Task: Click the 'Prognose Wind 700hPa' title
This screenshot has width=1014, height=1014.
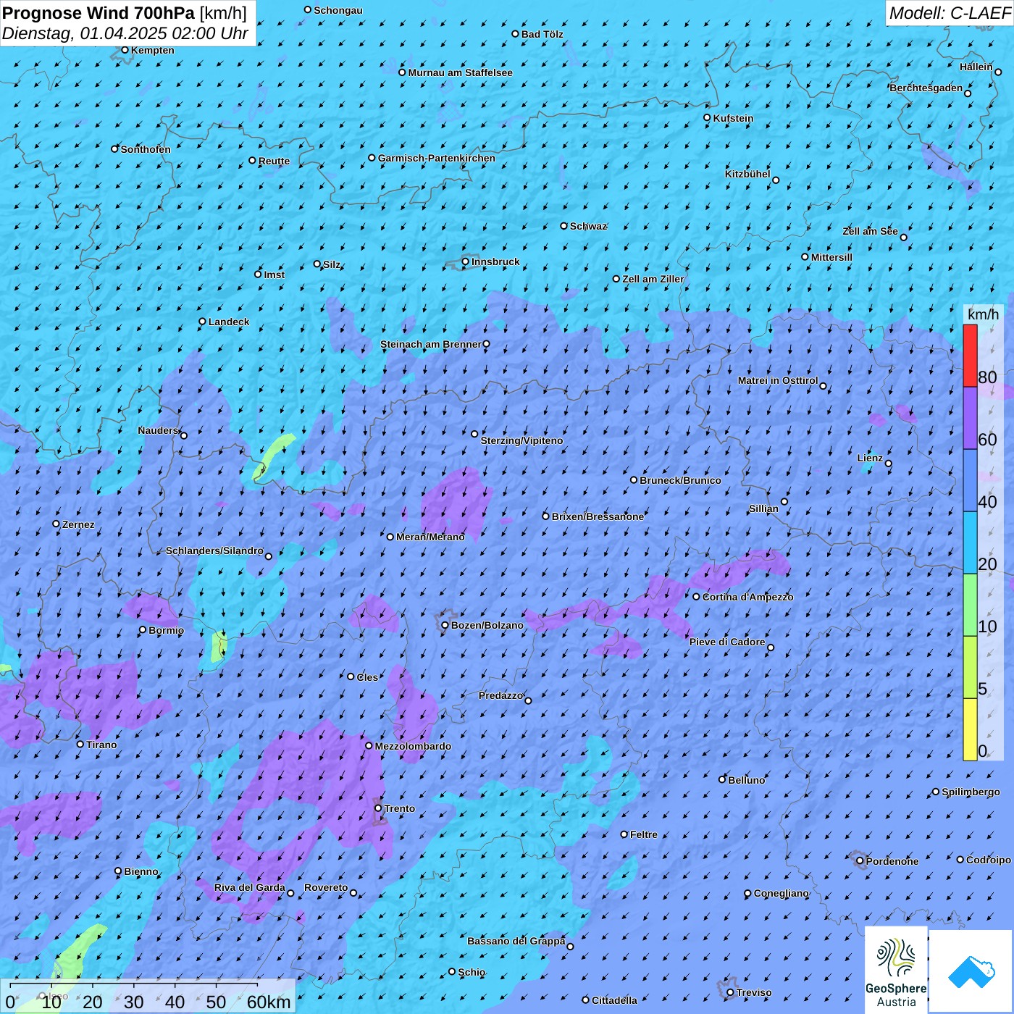Action: click(x=99, y=12)
